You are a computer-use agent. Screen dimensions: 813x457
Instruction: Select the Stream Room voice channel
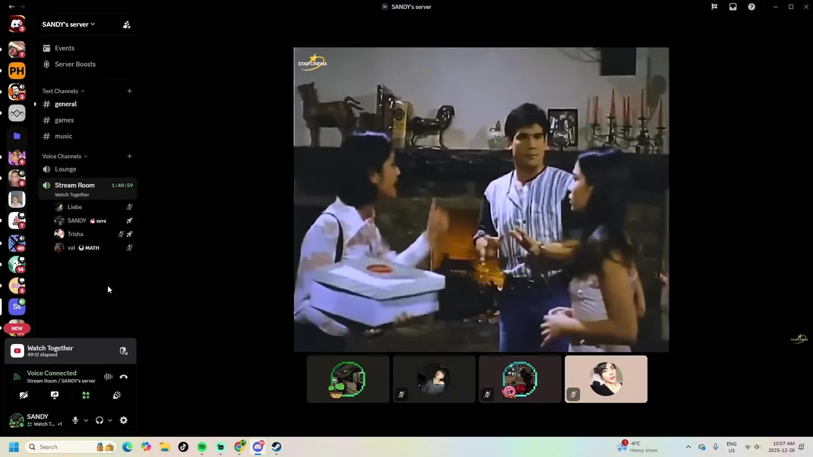click(x=86, y=189)
